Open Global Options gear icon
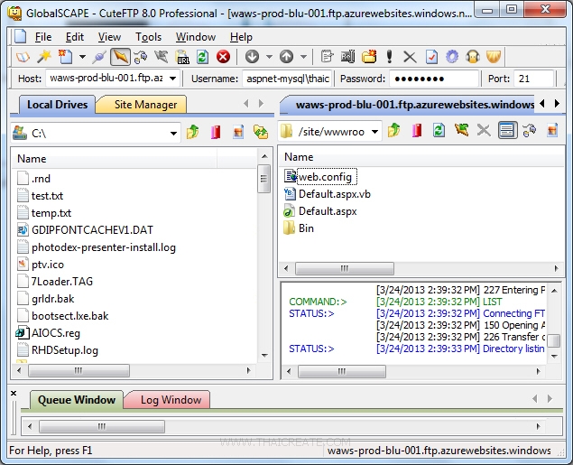 [x=452, y=57]
